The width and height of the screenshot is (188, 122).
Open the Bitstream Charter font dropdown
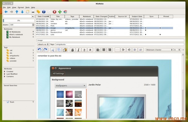click(x=160, y=50)
